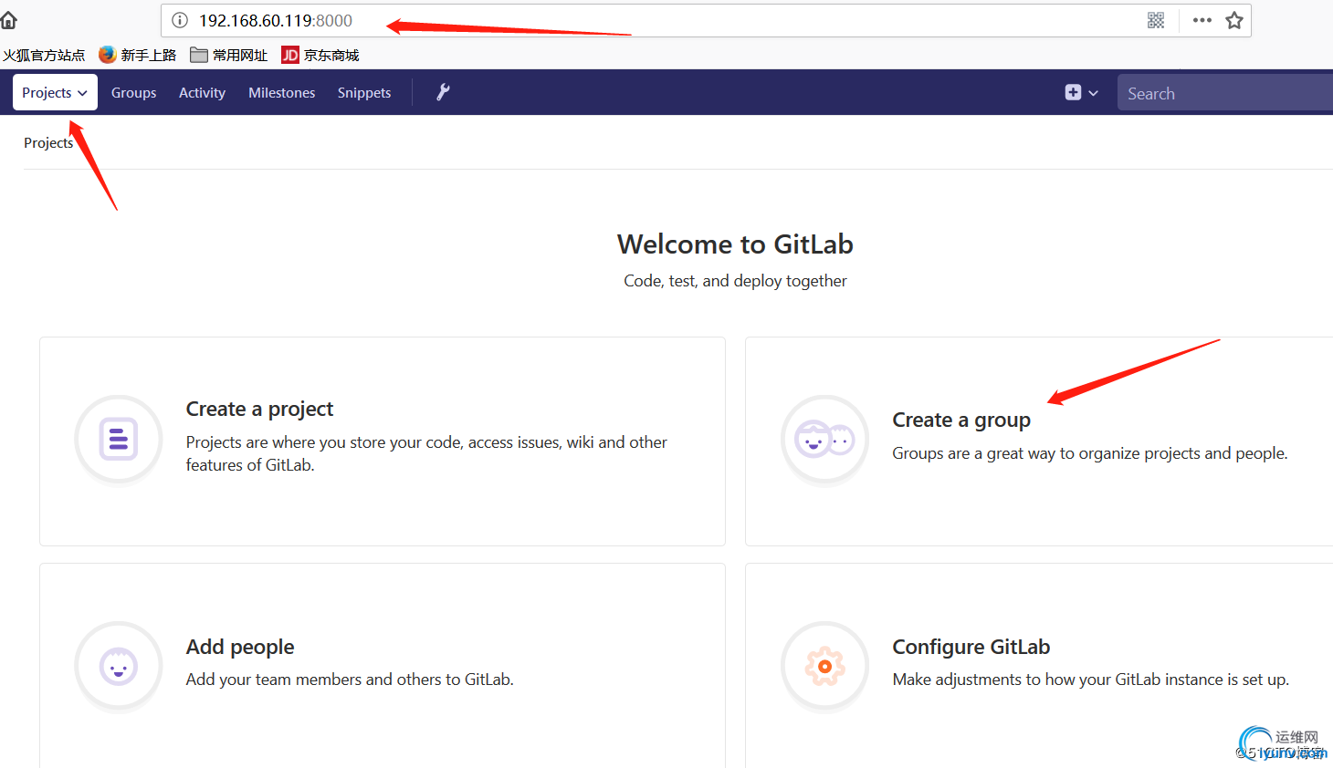Screen dimensions: 1333x768
Task: Open the 新手上路 Firefox bookmark
Action: tap(138, 55)
